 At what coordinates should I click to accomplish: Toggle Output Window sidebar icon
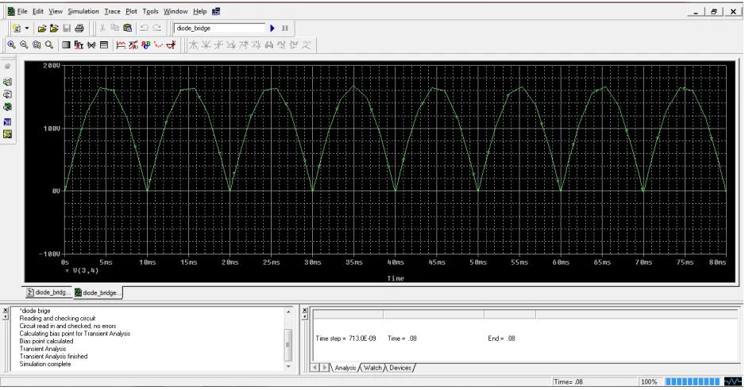click(7, 122)
